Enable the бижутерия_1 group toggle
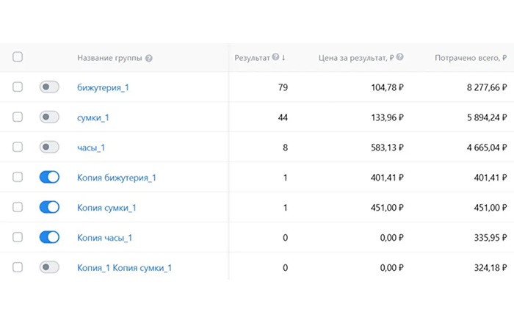 49,87
